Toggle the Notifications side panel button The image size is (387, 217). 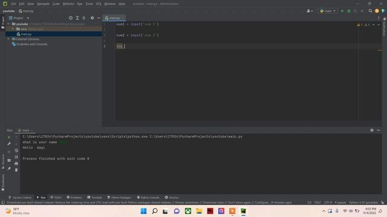(x=385, y=27)
